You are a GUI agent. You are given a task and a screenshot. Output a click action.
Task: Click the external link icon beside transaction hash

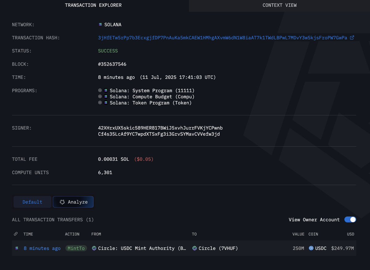352,38
